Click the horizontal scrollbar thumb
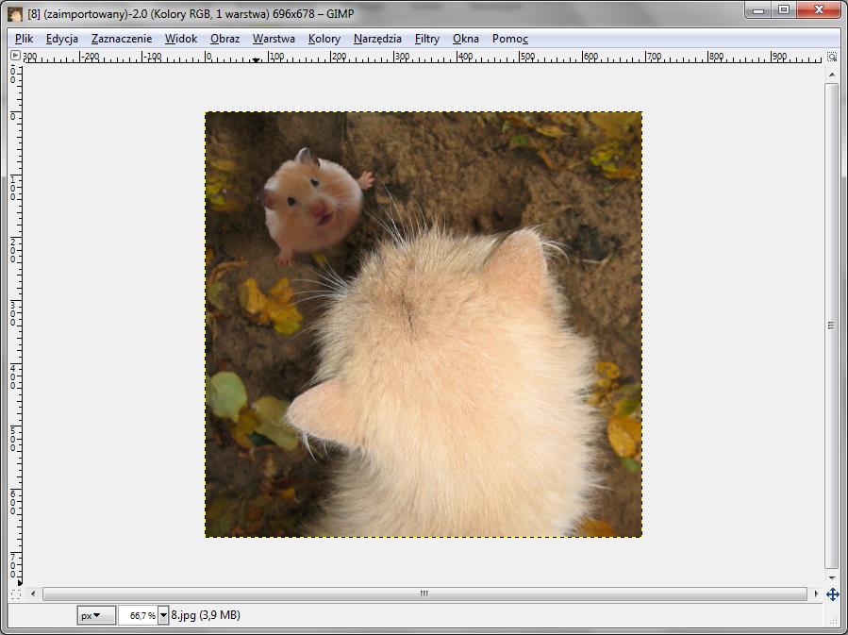Image resolution: width=848 pixels, height=635 pixels. [424, 593]
